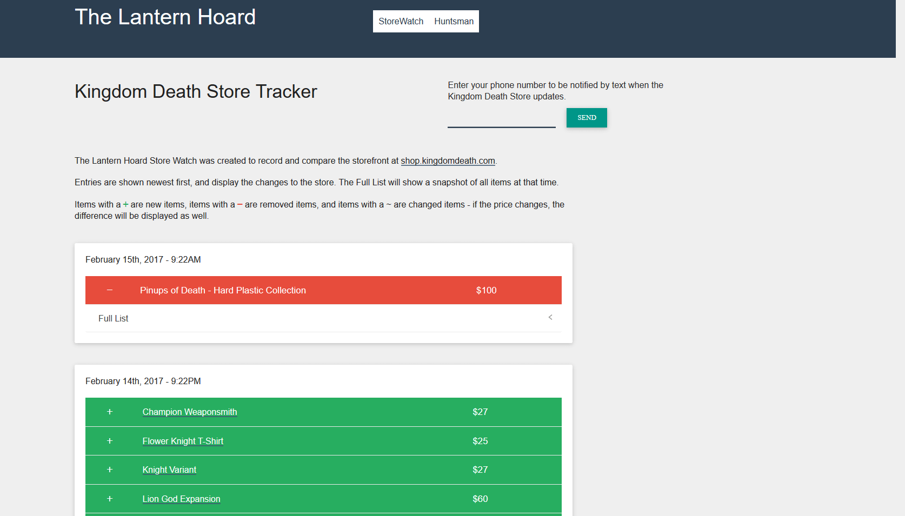The image size is (905, 516).
Task: Click the Full List row label
Action: [x=113, y=318]
